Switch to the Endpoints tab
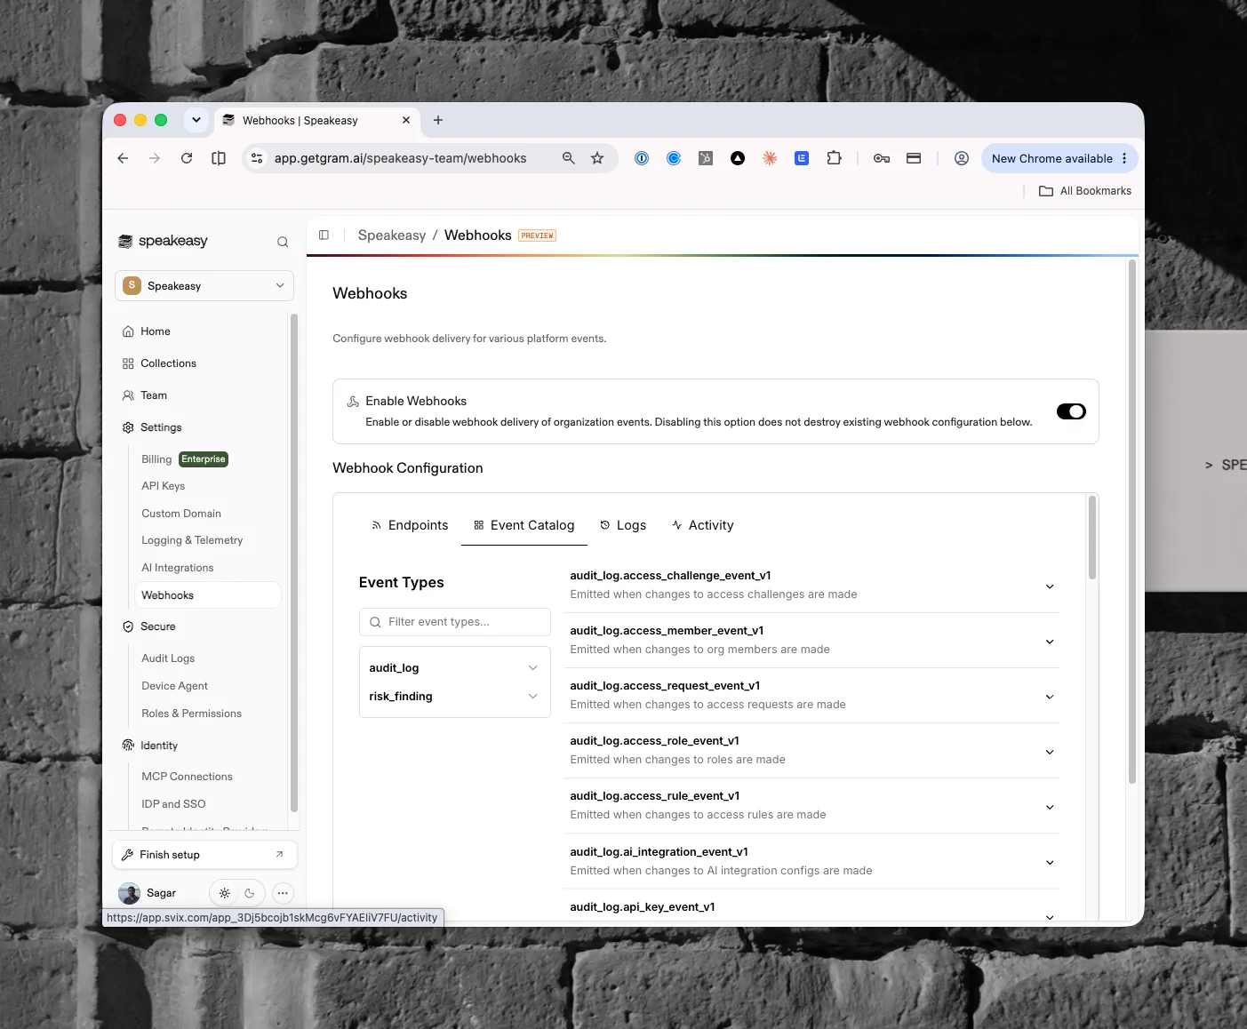This screenshot has height=1029, width=1247. (410, 525)
